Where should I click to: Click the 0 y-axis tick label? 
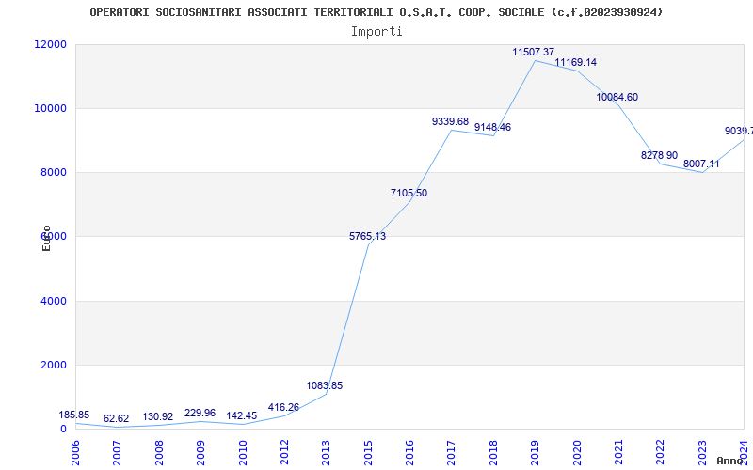pos(63,429)
